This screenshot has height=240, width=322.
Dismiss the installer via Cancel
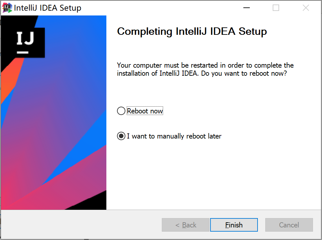288,225
